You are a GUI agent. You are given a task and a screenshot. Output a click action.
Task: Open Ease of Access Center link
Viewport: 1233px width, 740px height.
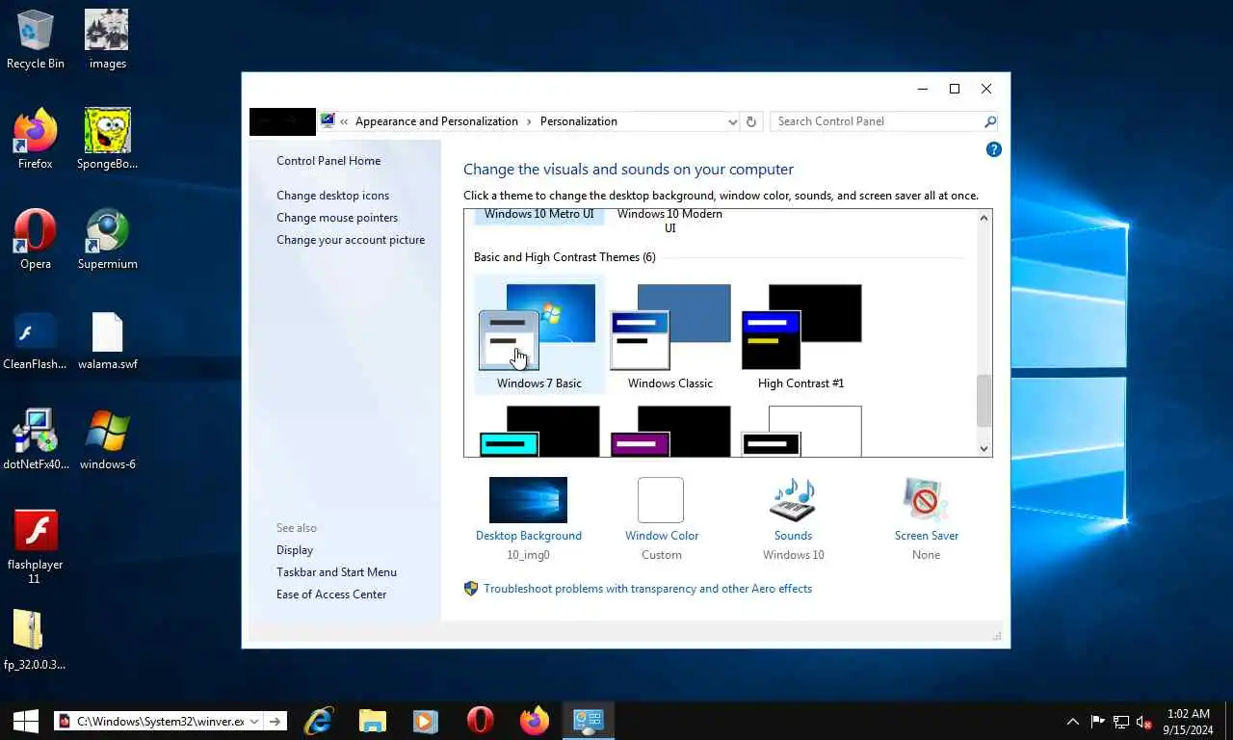[331, 595]
